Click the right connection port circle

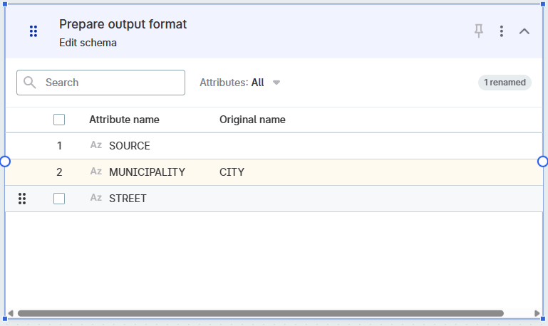tap(543, 162)
